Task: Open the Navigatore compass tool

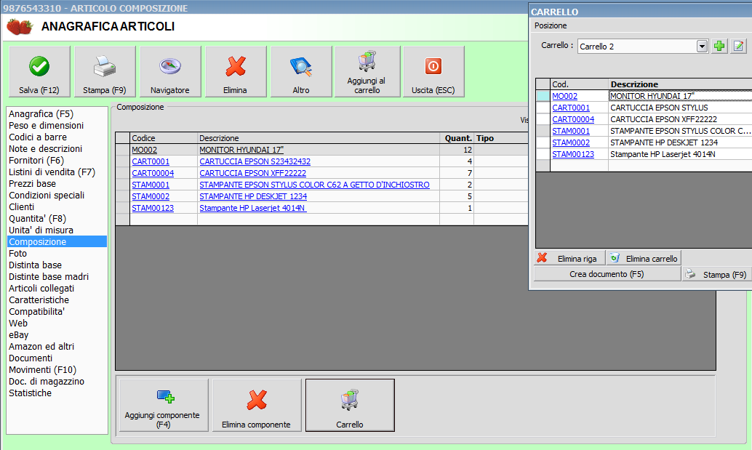Action: pos(170,72)
